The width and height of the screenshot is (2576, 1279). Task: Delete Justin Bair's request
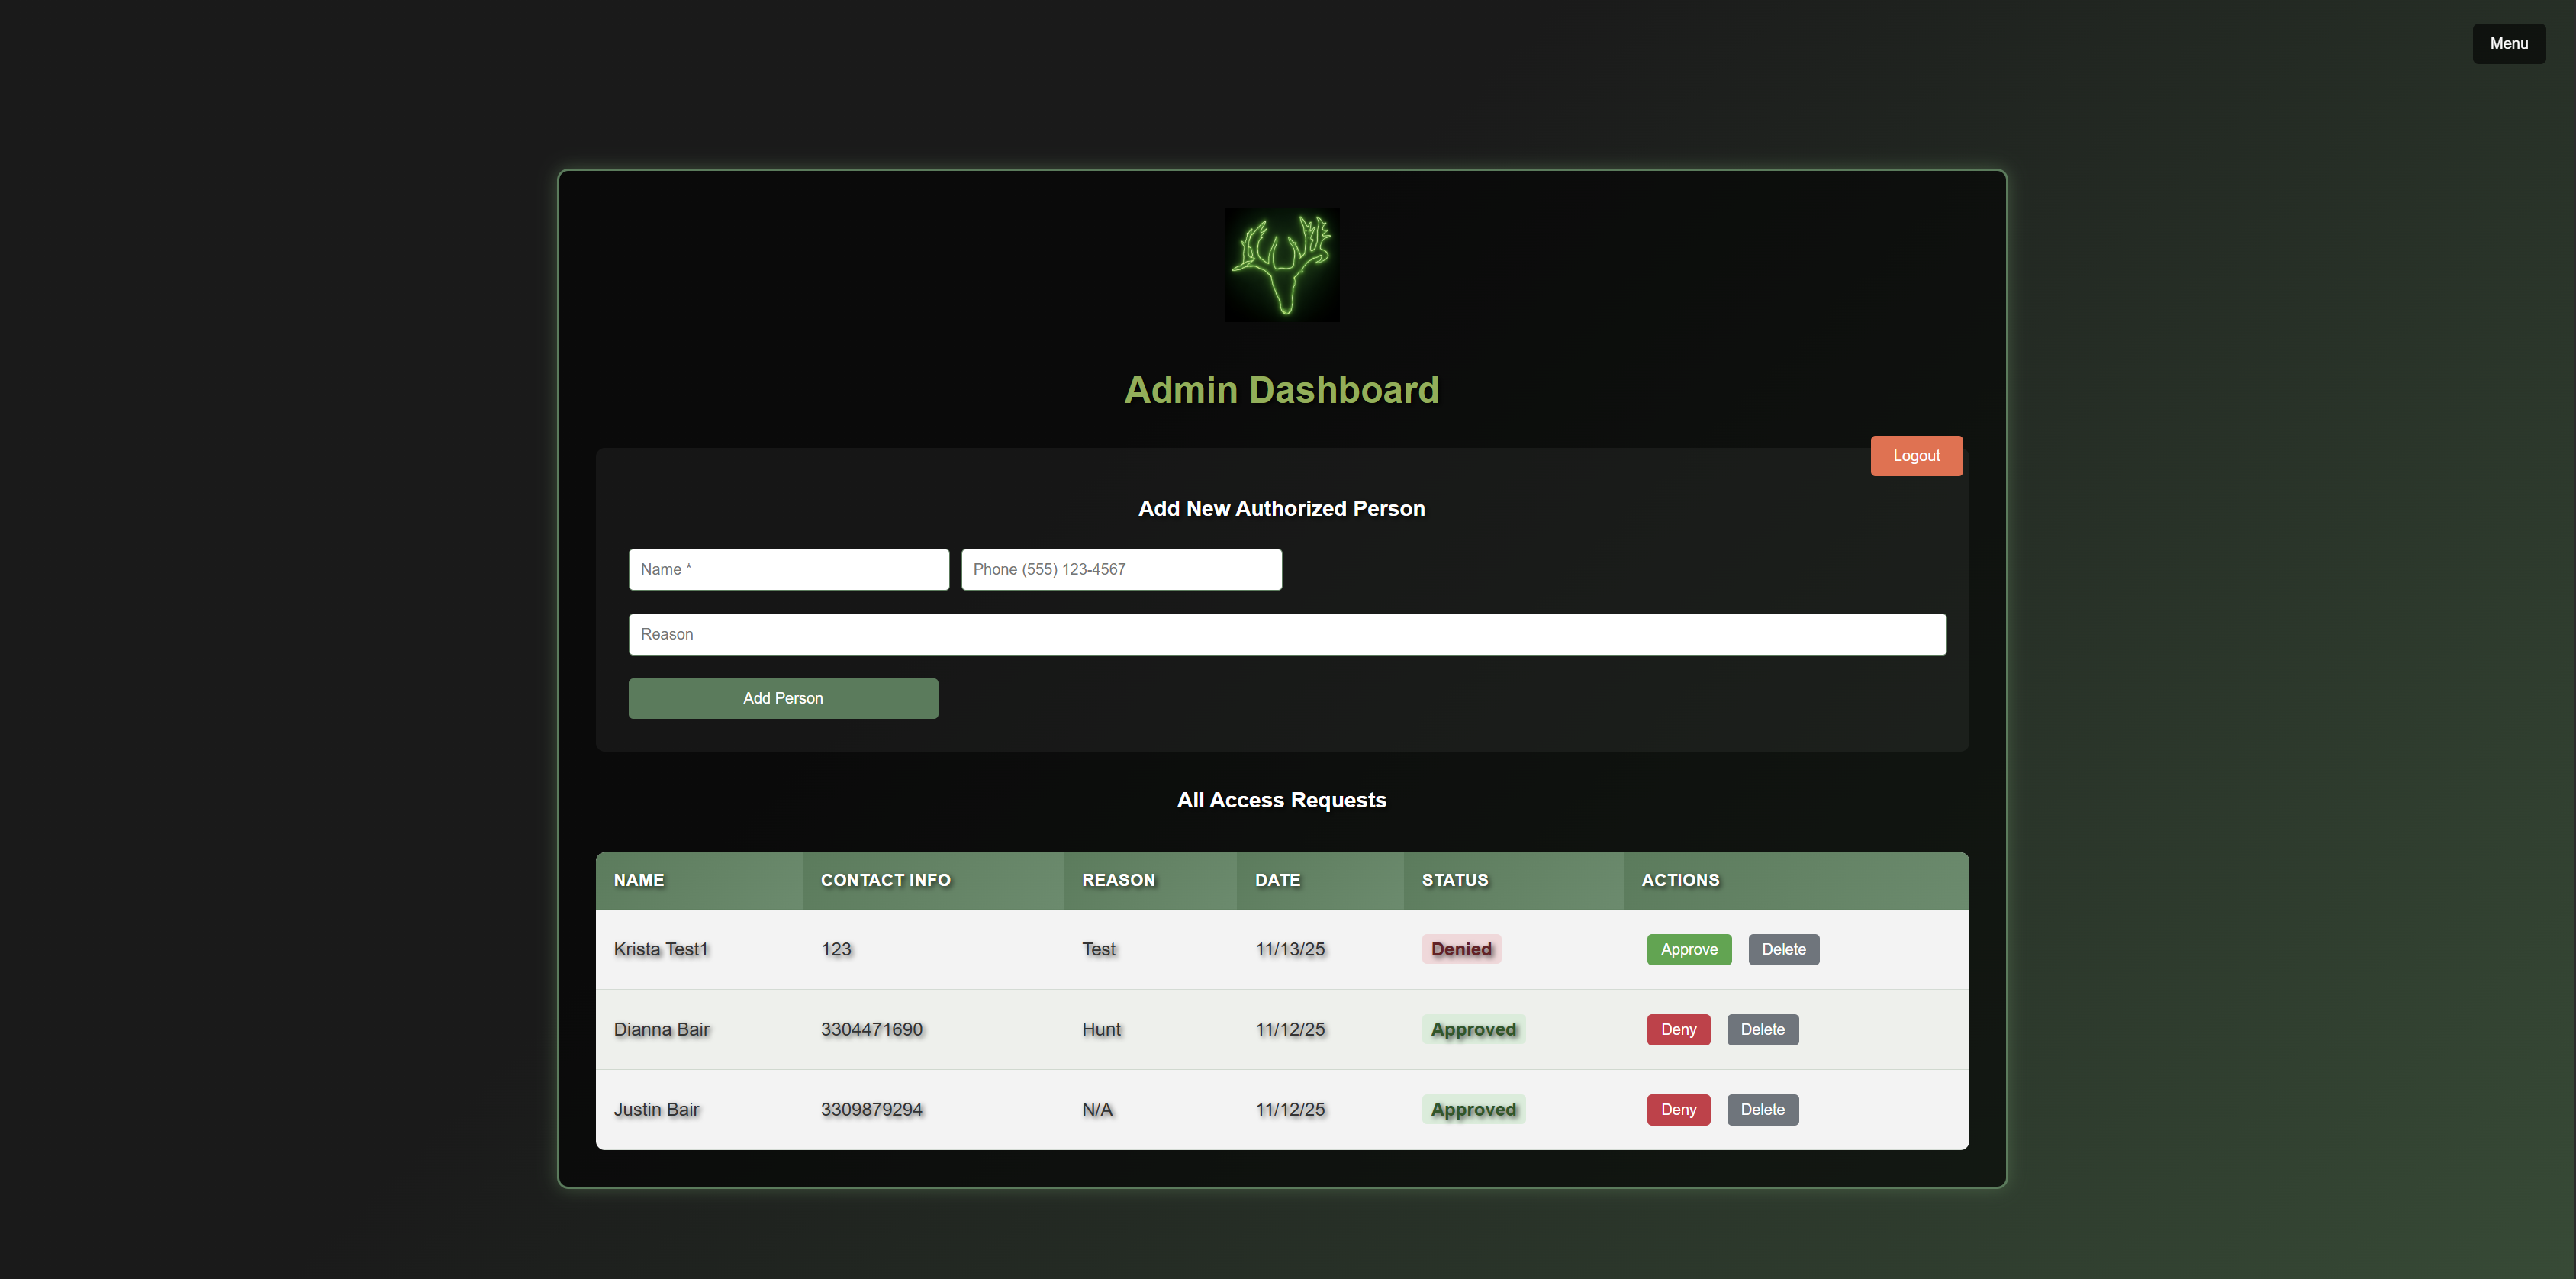click(x=1762, y=1109)
